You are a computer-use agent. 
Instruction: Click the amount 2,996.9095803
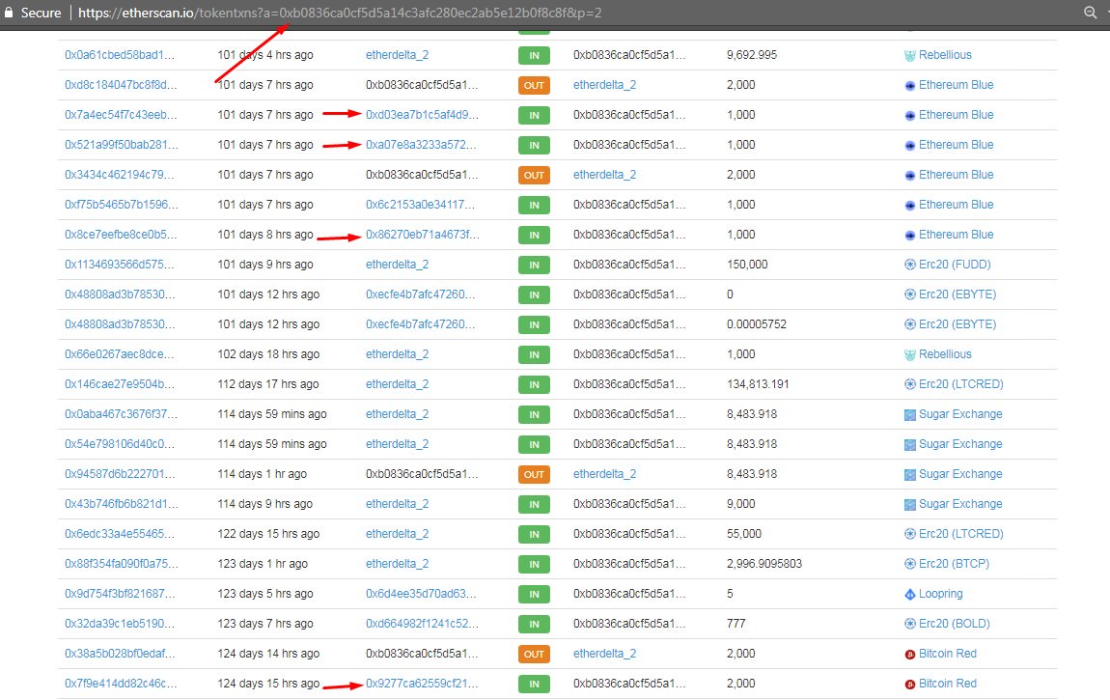pyautogui.click(x=764, y=564)
